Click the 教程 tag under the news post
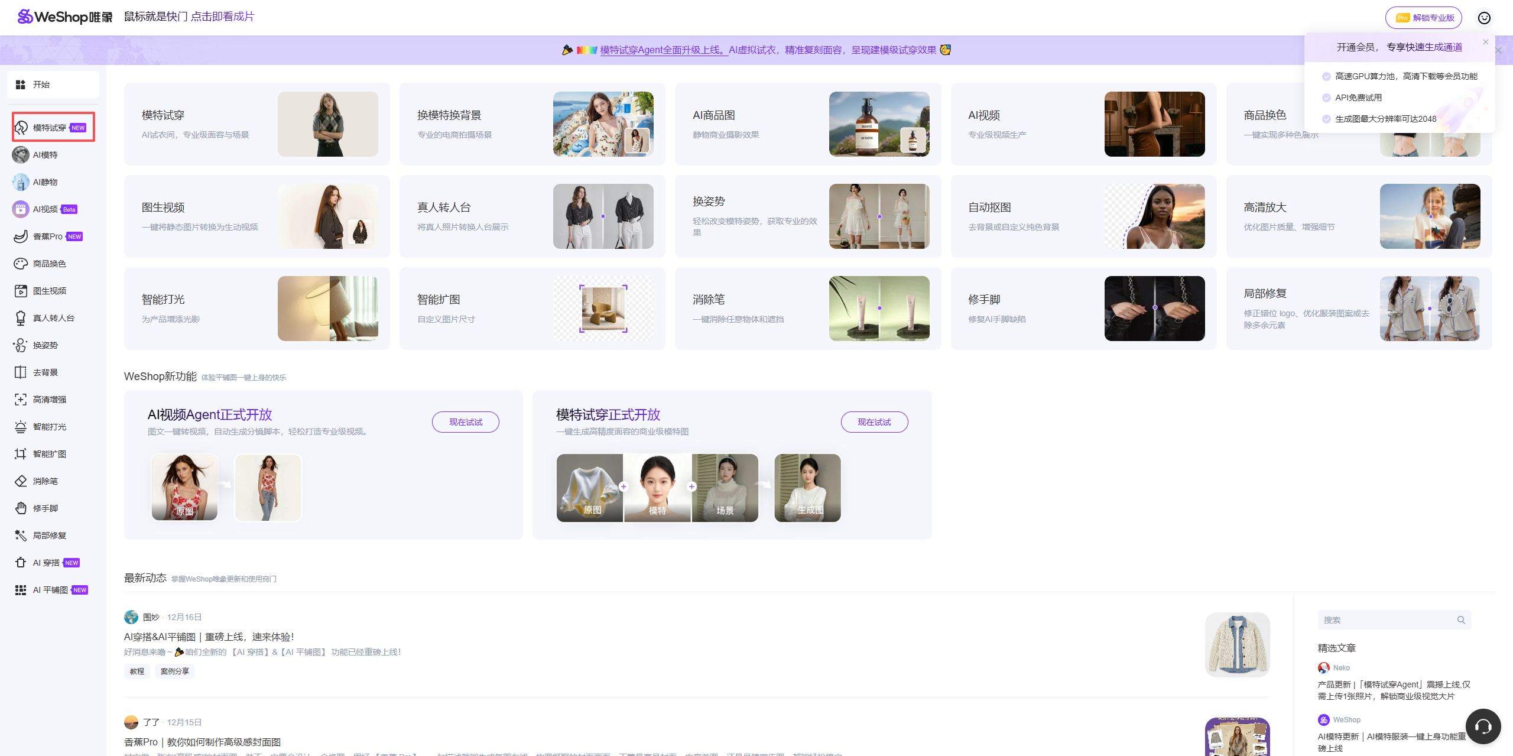 click(136, 671)
